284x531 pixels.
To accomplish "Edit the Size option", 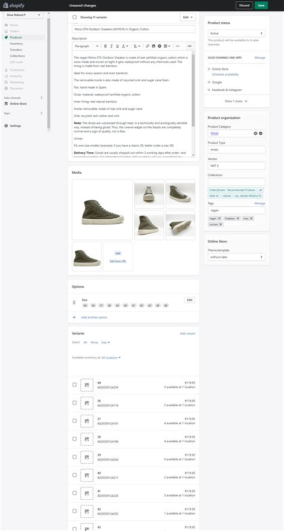I will coord(190,300).
